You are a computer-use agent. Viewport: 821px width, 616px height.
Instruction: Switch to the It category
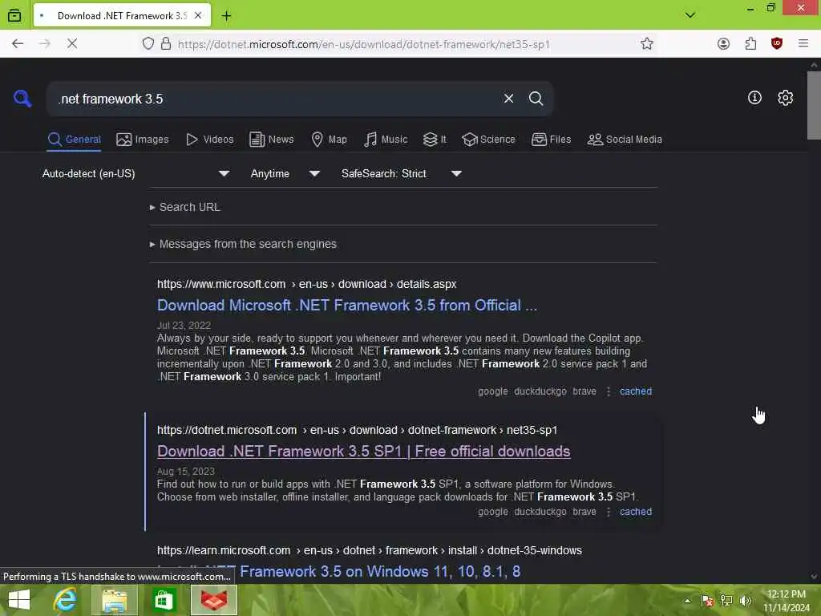pos(435,140)
